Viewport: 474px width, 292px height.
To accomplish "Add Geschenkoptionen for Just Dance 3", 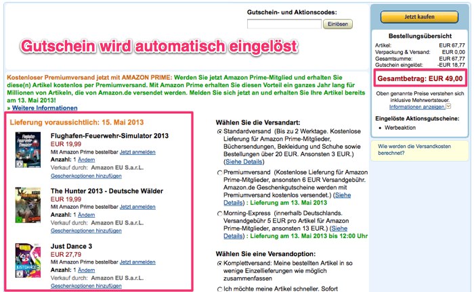I will tap(85, 287).
